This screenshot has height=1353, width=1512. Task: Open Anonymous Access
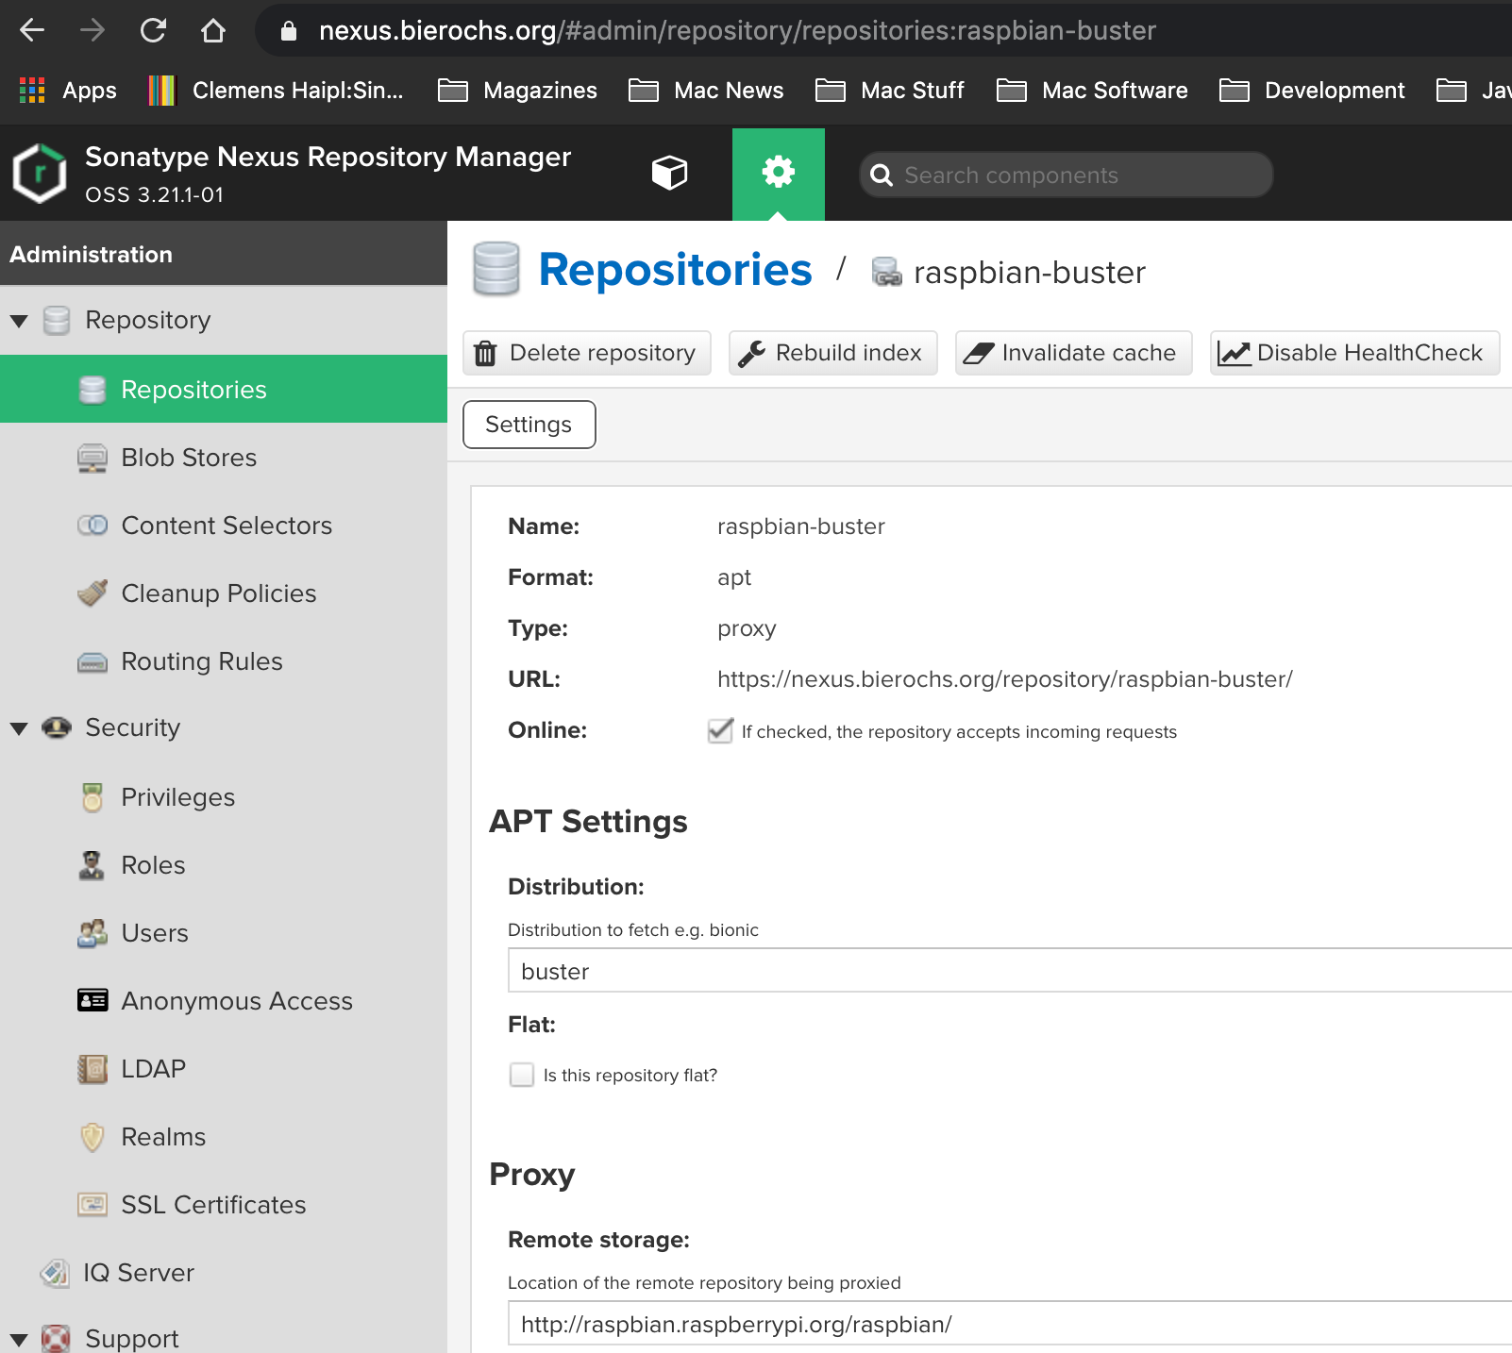(x=237, y=1001)
